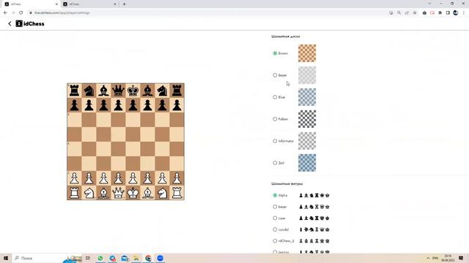Bookmark this page with the star icon
This screenshot has width=469, height=263.
click(415, 13)
